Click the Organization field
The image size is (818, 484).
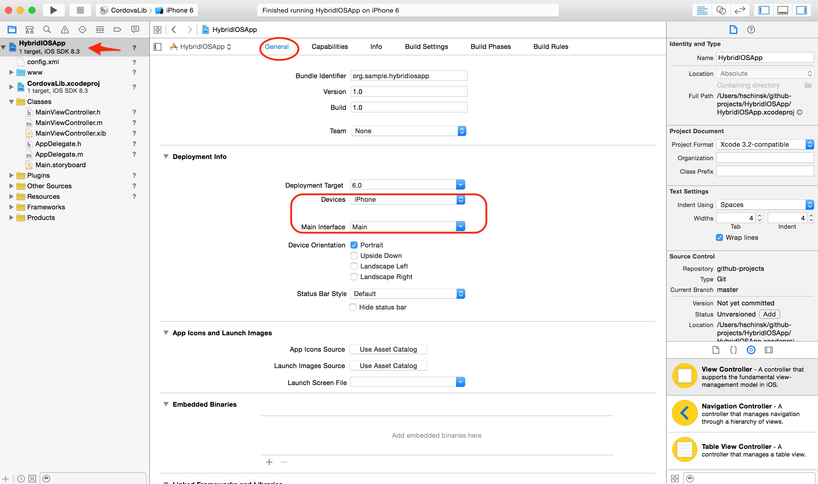tap(765, 158)
